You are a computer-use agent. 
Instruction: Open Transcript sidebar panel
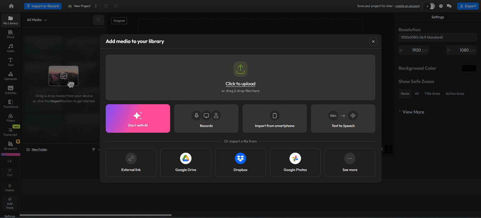(x=10, y=132)
